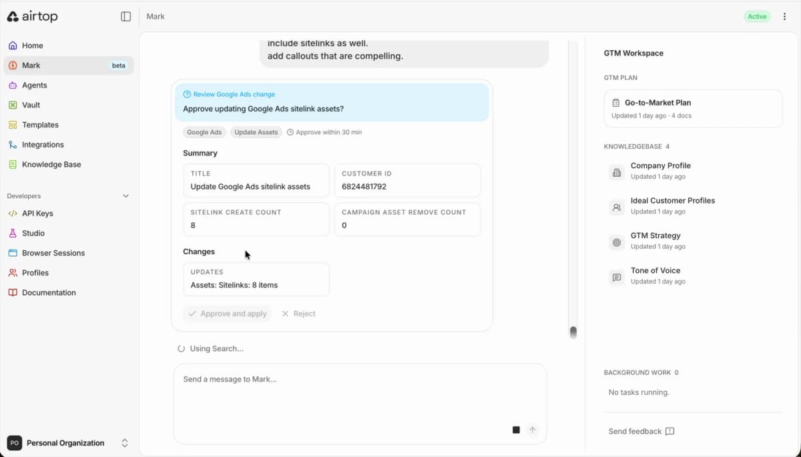Open the three-dot options menu
The width and height of the screenshot is (801, 457).
point(784,17)
